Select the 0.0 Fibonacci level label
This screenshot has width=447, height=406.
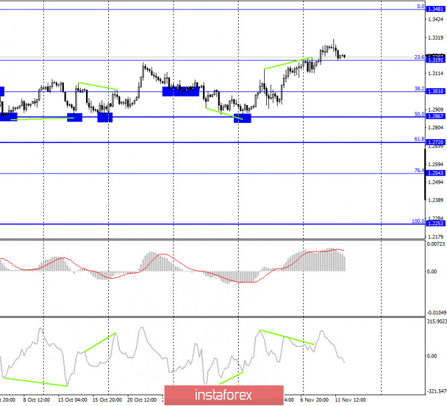[x=421, y=6]
